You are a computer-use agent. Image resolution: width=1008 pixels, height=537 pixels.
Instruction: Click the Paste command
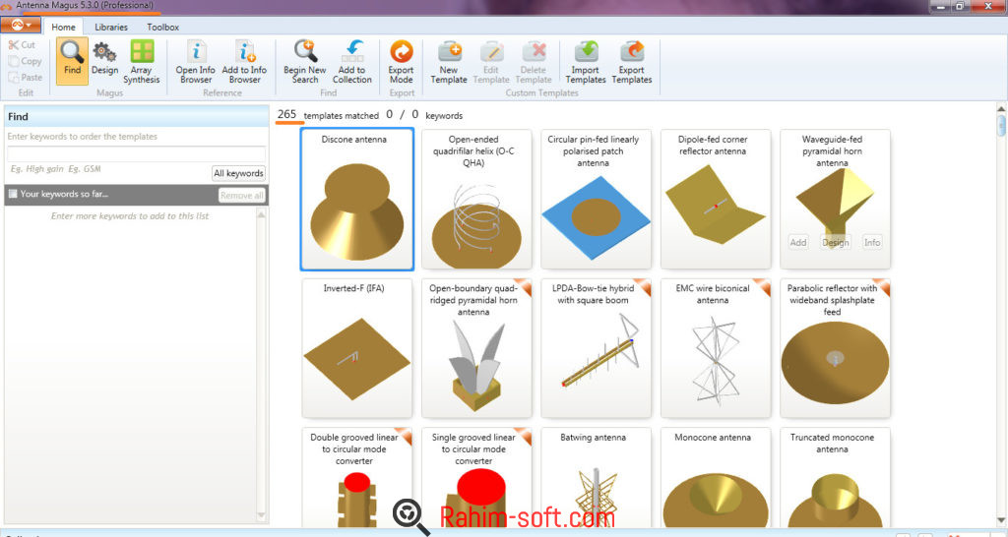25,77
